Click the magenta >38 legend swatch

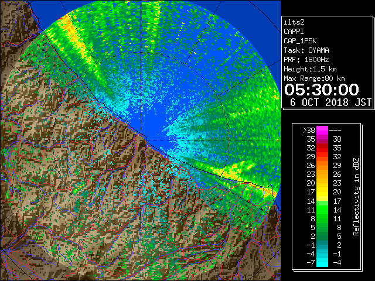click(x=322, y=131)
